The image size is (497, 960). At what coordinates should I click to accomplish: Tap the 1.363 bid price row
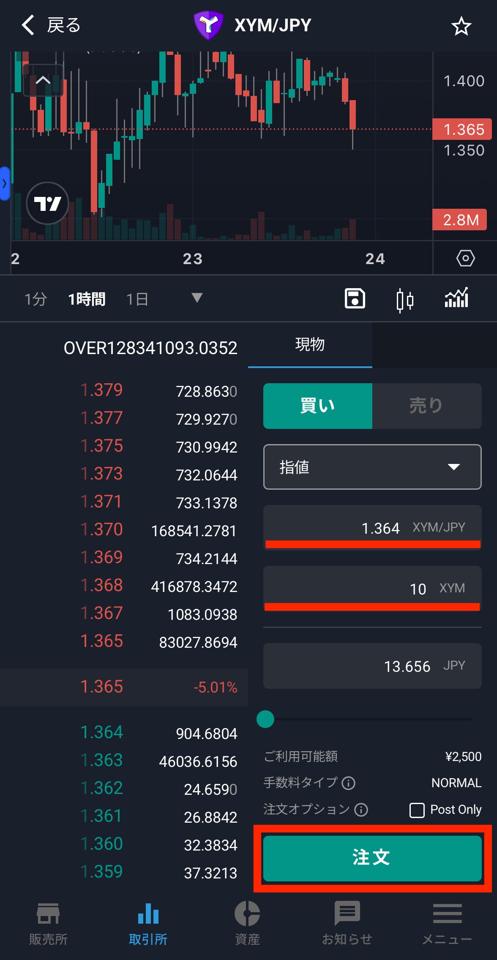coord(124,761)
